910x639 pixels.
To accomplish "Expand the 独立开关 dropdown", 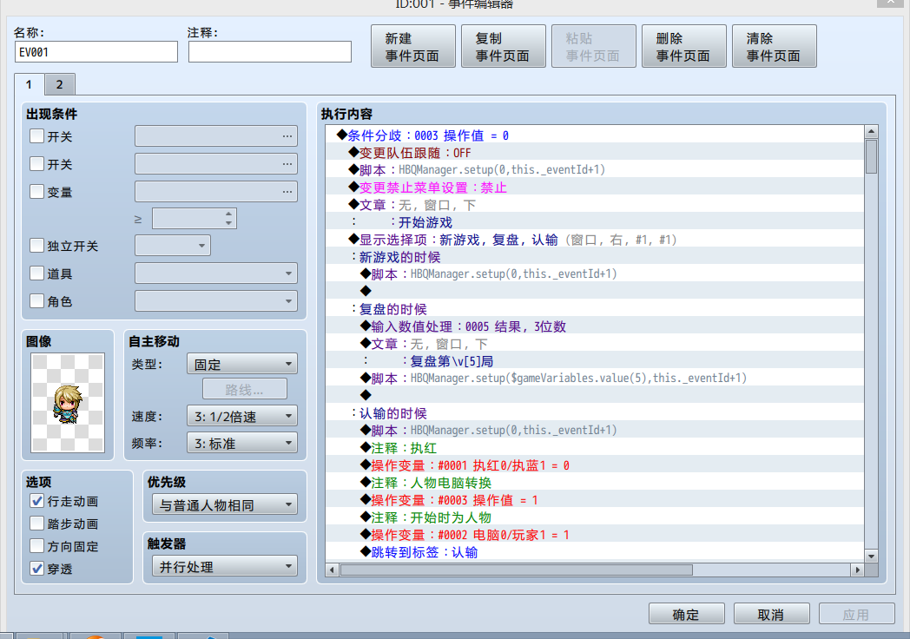I will point(173,246).
